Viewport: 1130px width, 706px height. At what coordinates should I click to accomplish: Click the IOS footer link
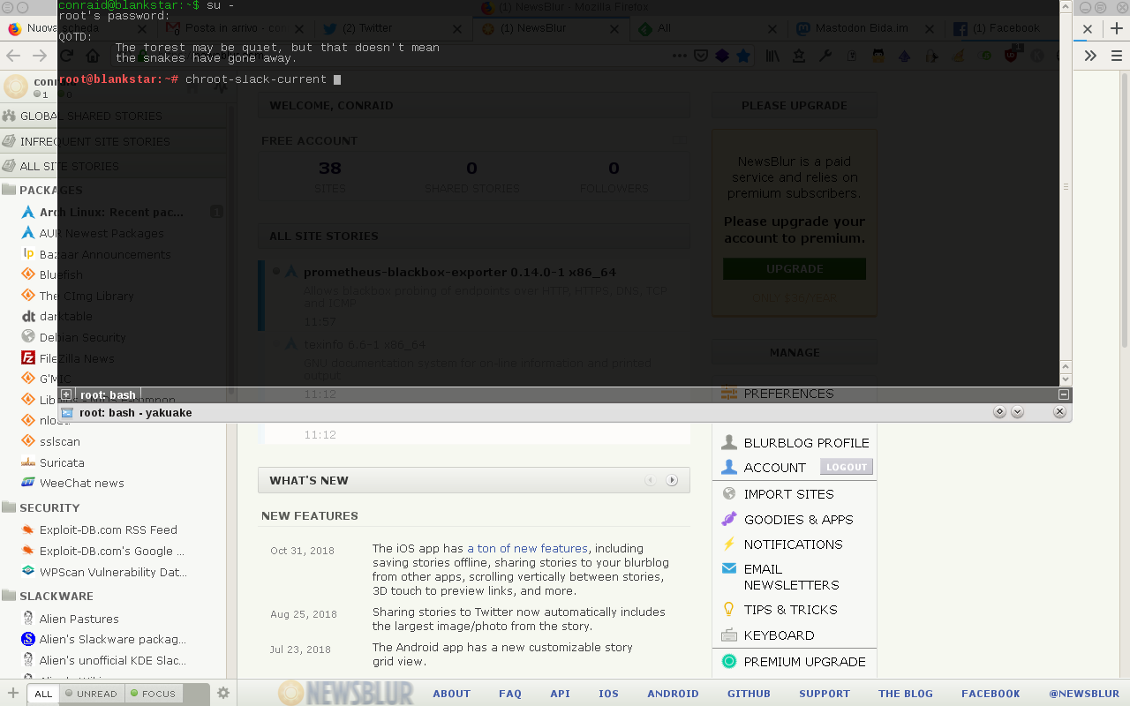click(x=608, y=694)
